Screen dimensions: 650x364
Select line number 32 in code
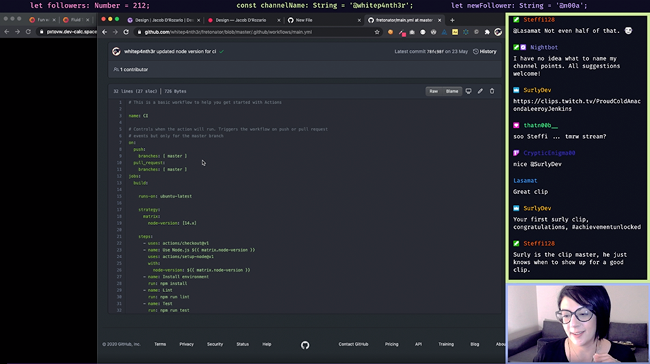[119, 310]
